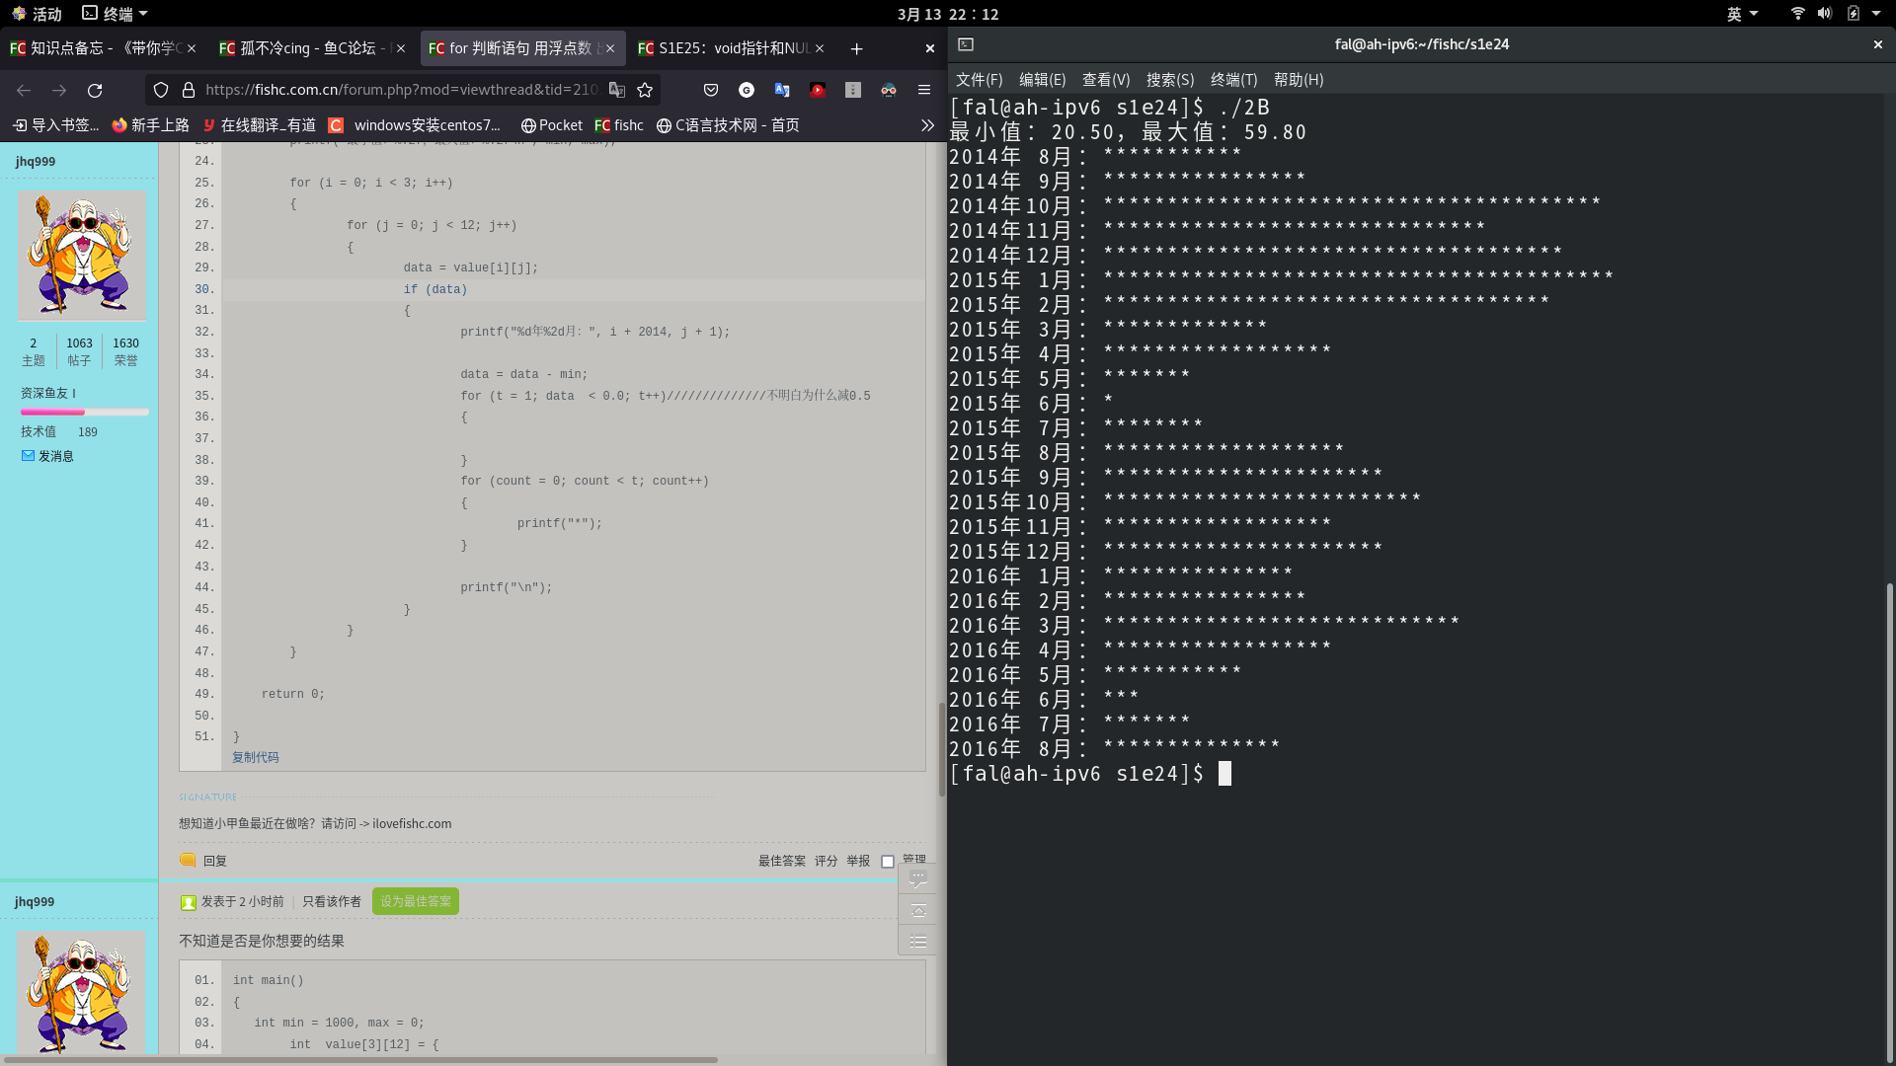Click floating quick-reply speech bubble icon
Screen dimensions: 1896x1066
(917, 878)
